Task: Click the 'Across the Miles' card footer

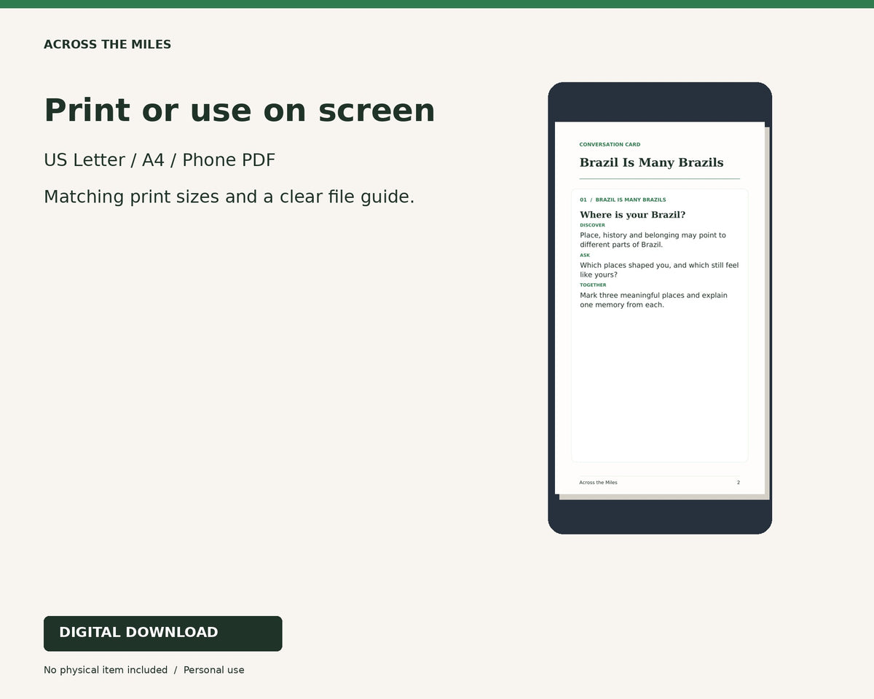Action: point(598,483)
